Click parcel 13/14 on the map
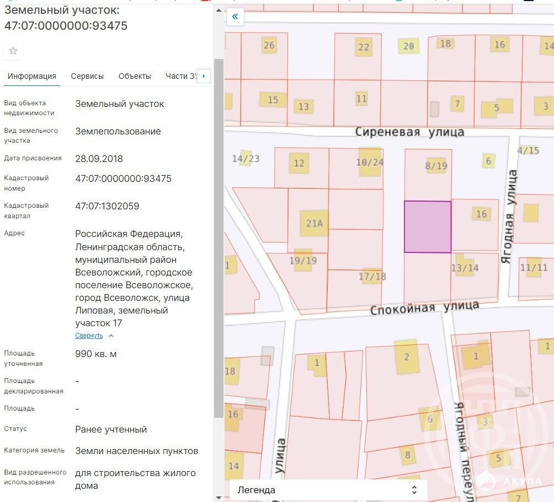Image resolution: width=554 pixels, height=502 pixels. 465,268
